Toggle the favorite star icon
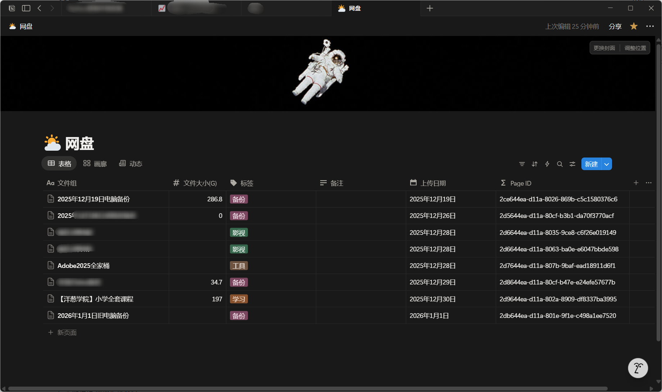The image size is (662, 392). pyautogui.click(x=634, y=26)
